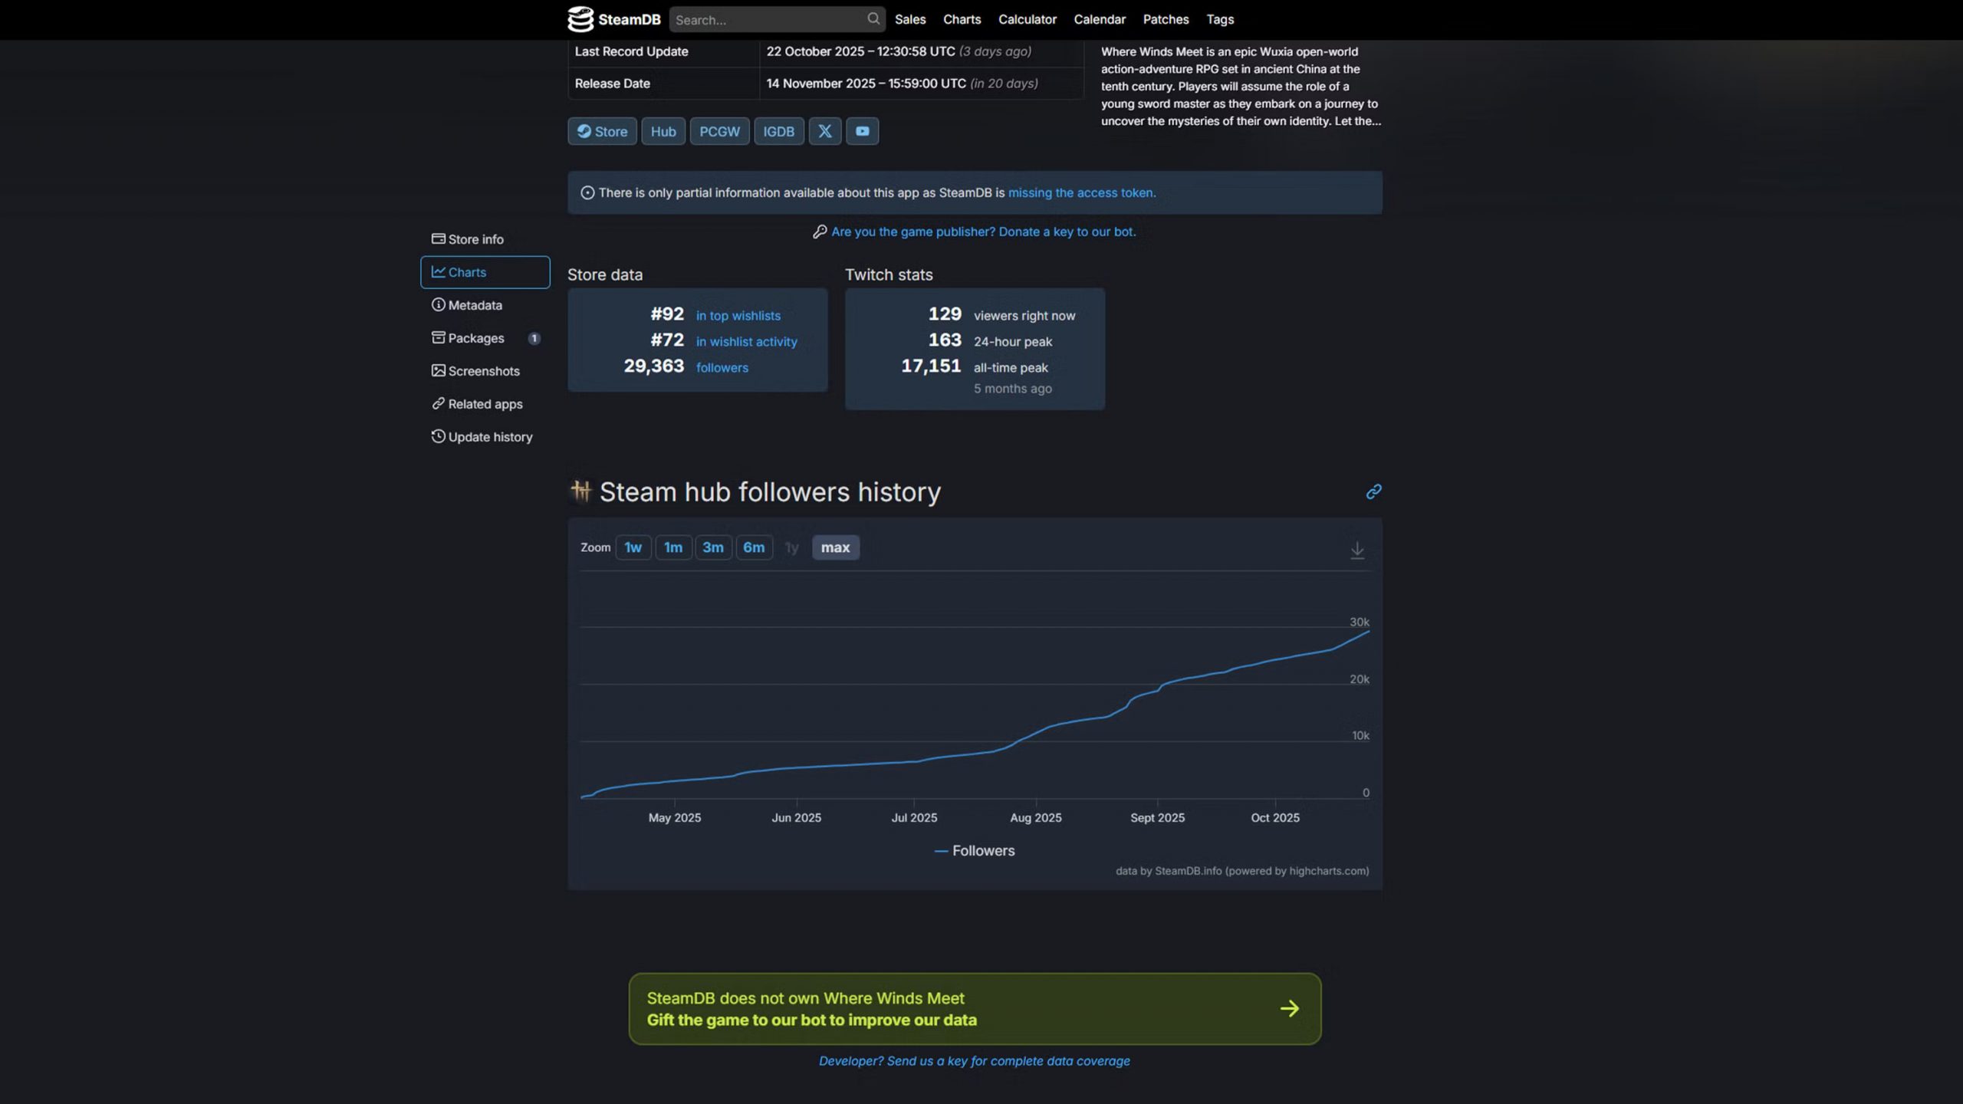Click the missing the access token link
Screen dimensions: 1963x1104
[x=1081, y=192]
